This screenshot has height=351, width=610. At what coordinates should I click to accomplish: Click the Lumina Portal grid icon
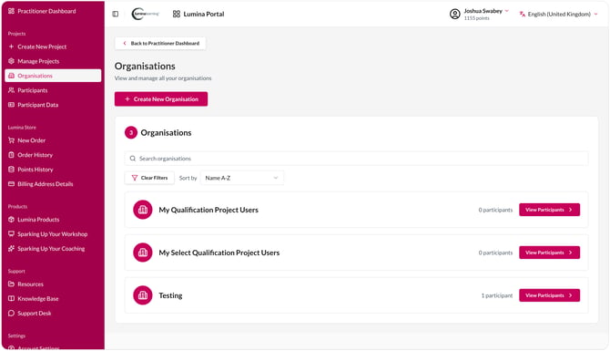177,14
